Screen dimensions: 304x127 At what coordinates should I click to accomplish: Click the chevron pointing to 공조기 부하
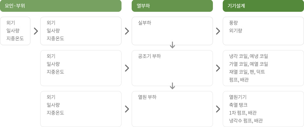coord(127,68)
